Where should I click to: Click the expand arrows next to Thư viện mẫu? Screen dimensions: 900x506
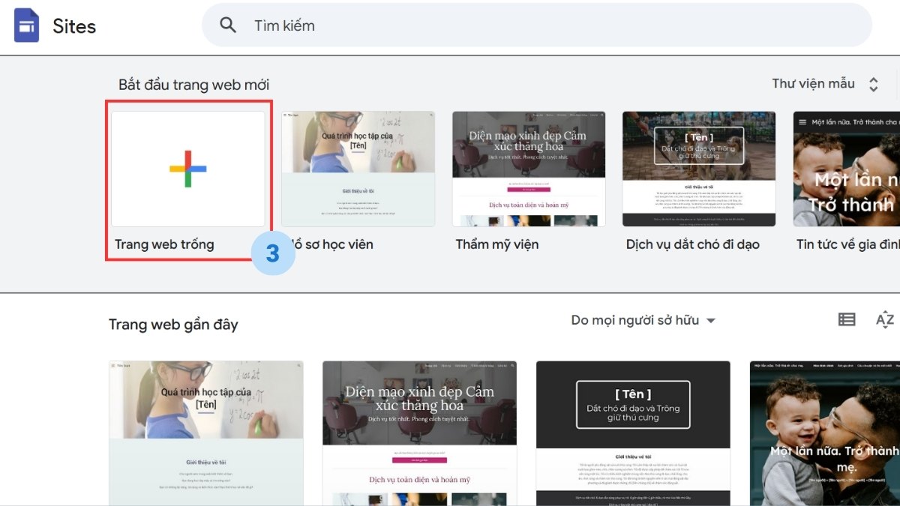click(x=873, y=85)
